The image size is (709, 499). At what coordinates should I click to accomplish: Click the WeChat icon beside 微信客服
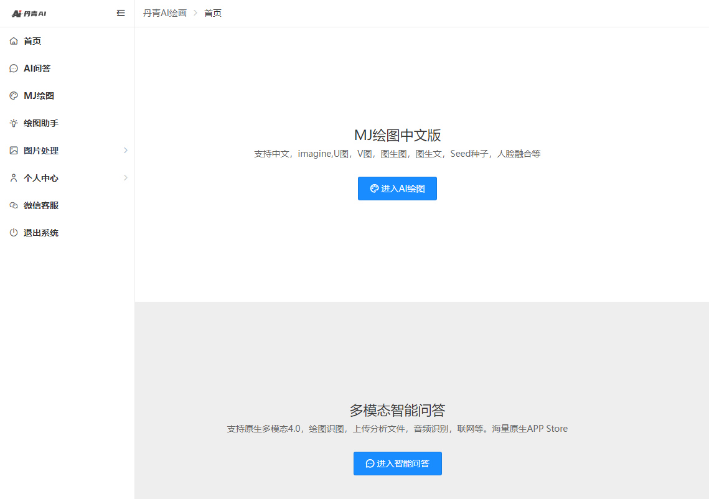14,205
